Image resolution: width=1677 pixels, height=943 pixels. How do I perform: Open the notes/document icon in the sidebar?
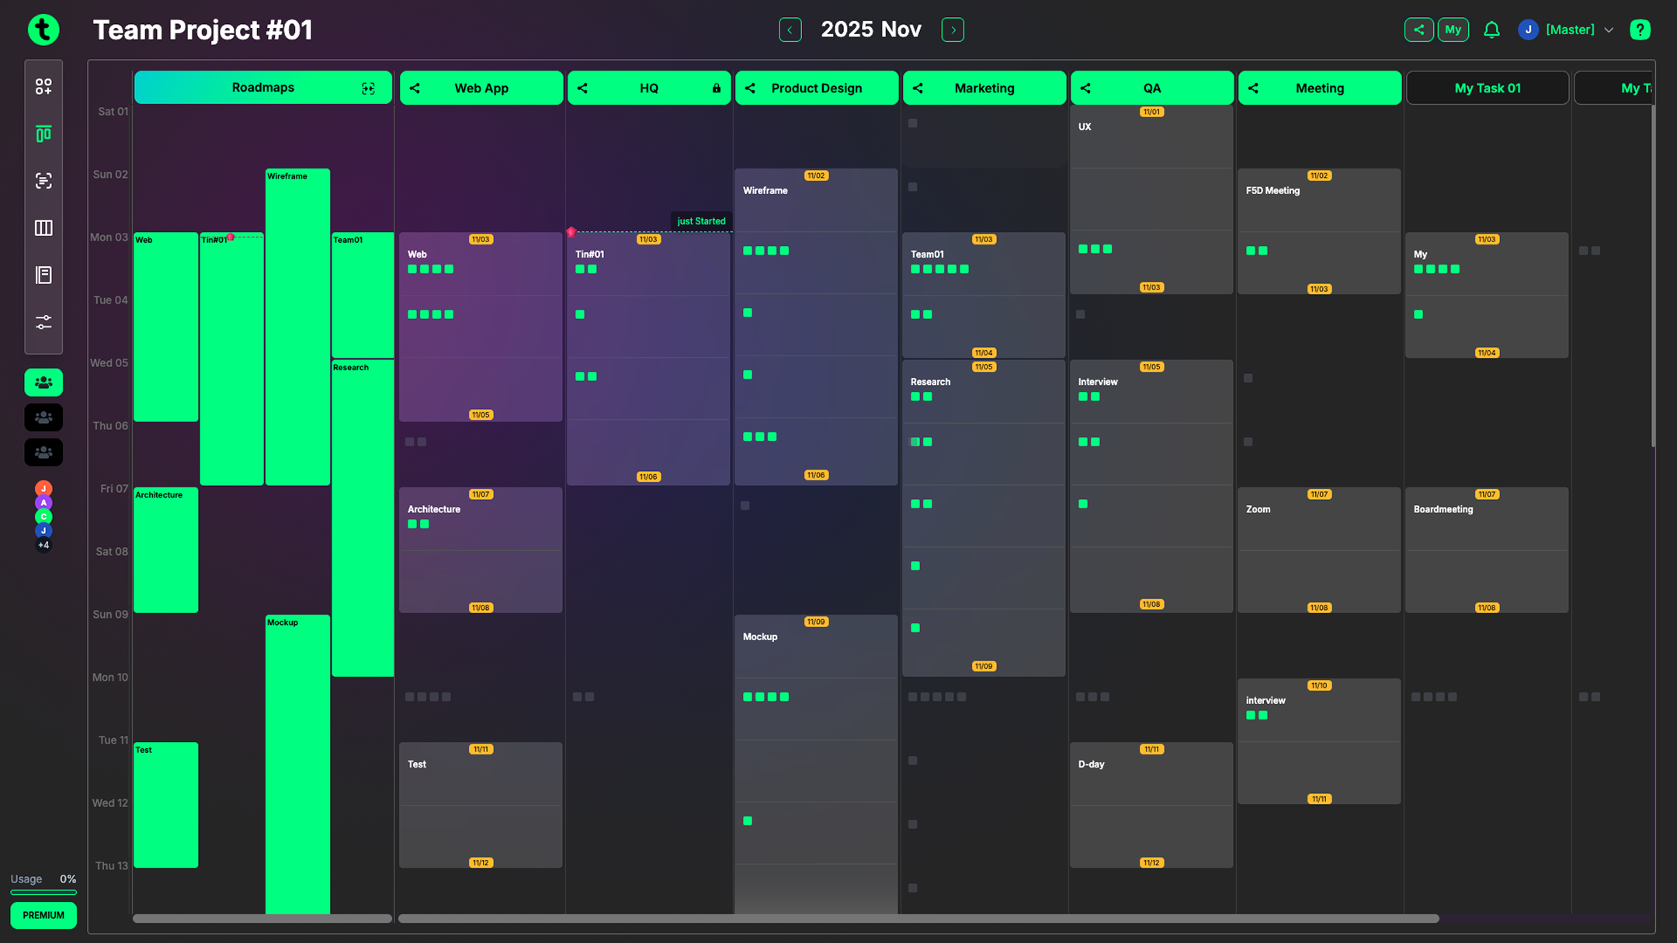pos(43,274)
